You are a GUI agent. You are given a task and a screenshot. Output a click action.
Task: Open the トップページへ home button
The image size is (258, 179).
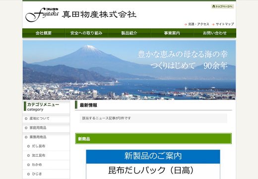pyautogui.click(x=223, y=6)
